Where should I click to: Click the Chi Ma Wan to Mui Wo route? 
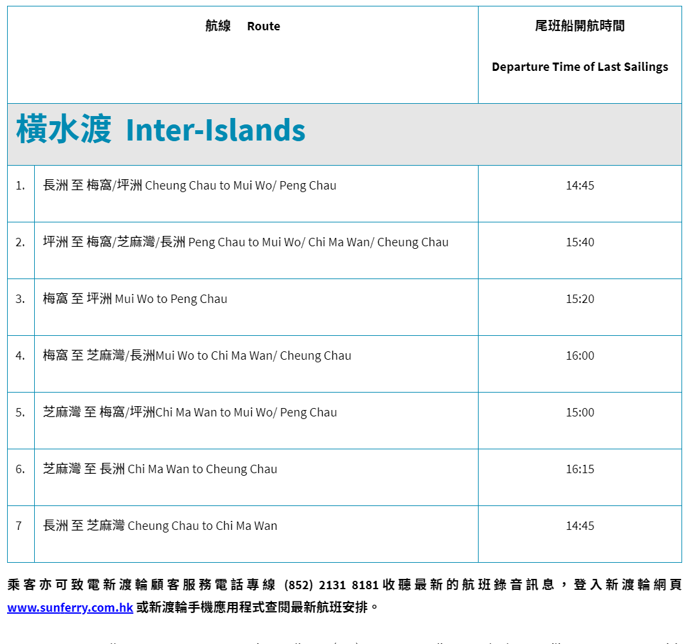tap(190, 412)
